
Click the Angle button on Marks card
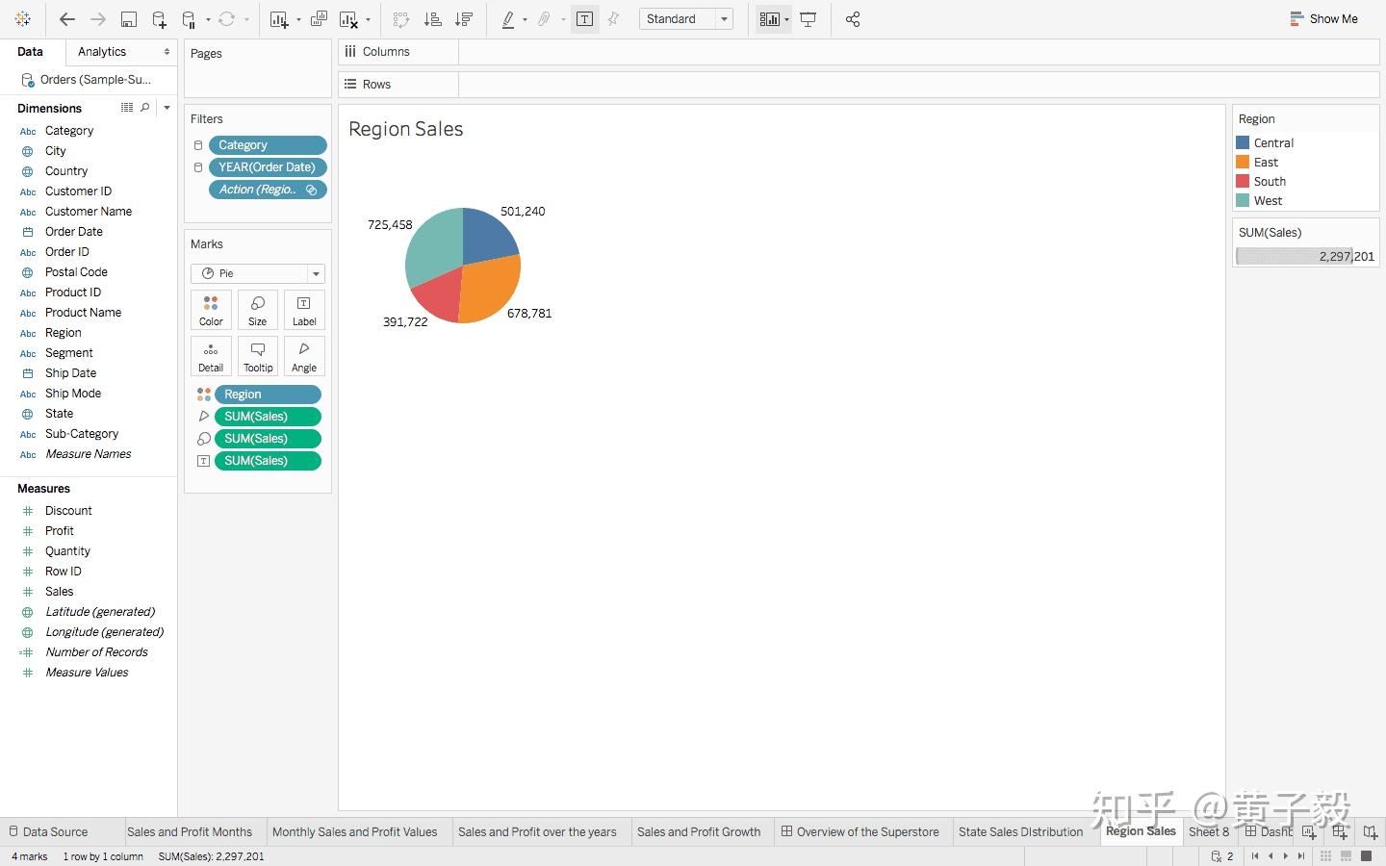click(304, 356)
